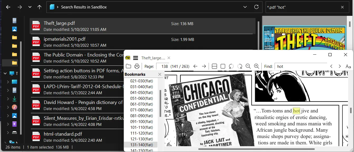The height and width of the screenshot is (152, 354).
Task: Print the document via printer icon
Action: pyautogui.click(x=137, y=66)
